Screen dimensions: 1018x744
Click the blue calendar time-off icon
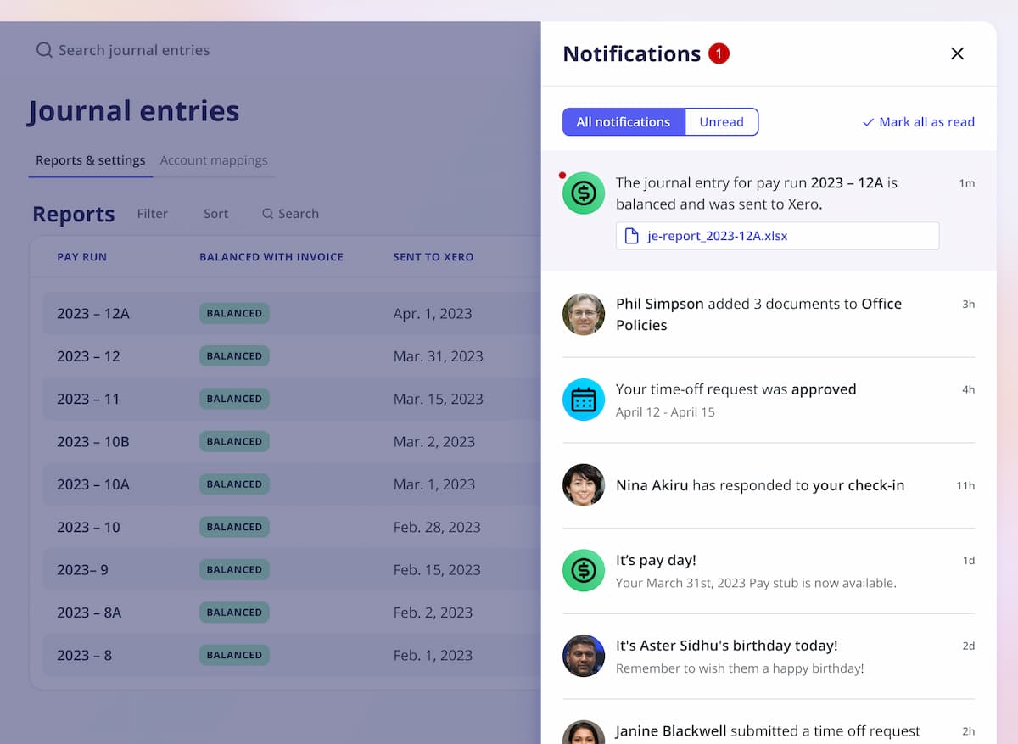[584, 400]
